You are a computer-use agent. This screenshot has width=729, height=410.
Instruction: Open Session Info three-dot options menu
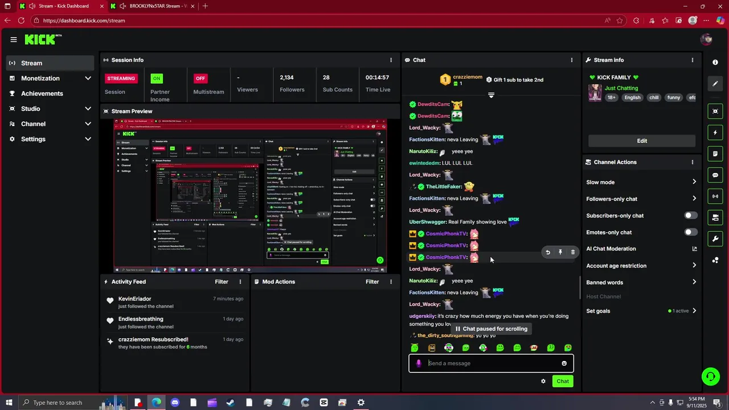pyautogui.click(x=391, y=60)
